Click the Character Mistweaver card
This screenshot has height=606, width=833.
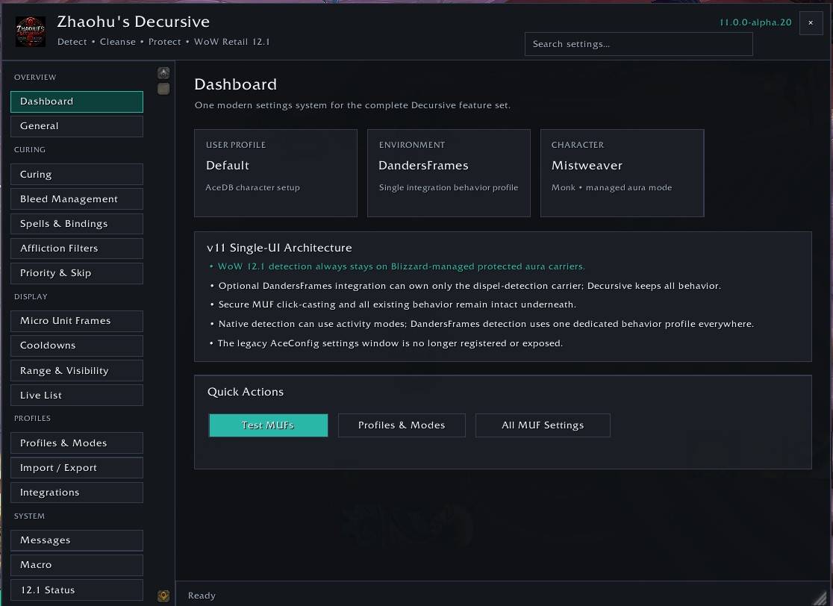(622, 173)
